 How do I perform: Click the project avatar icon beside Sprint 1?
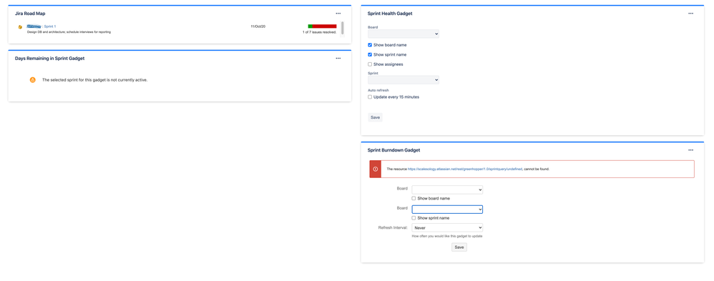21,27
